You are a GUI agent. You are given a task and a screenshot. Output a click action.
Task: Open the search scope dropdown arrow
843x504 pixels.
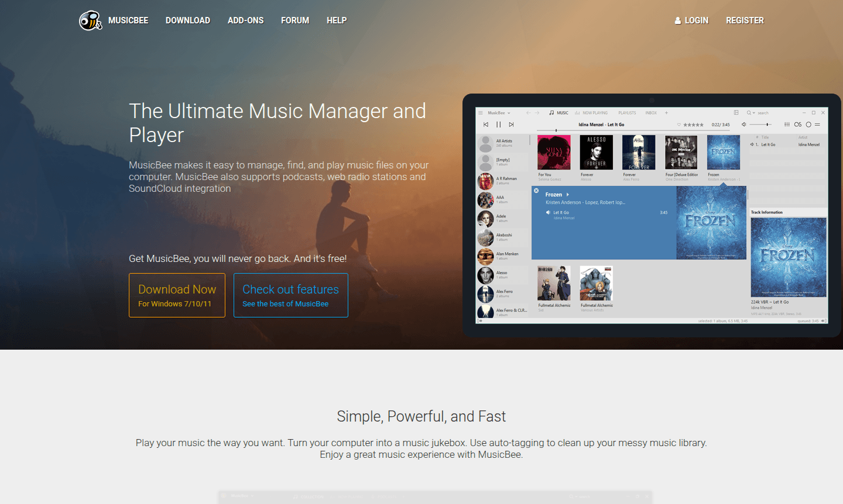[x=754, y=113]
